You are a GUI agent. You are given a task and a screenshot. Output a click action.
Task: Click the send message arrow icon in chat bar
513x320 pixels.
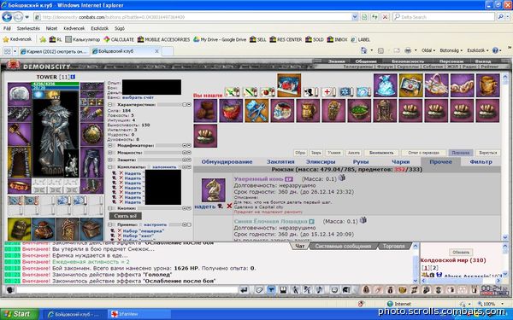(x=244, y=289)
